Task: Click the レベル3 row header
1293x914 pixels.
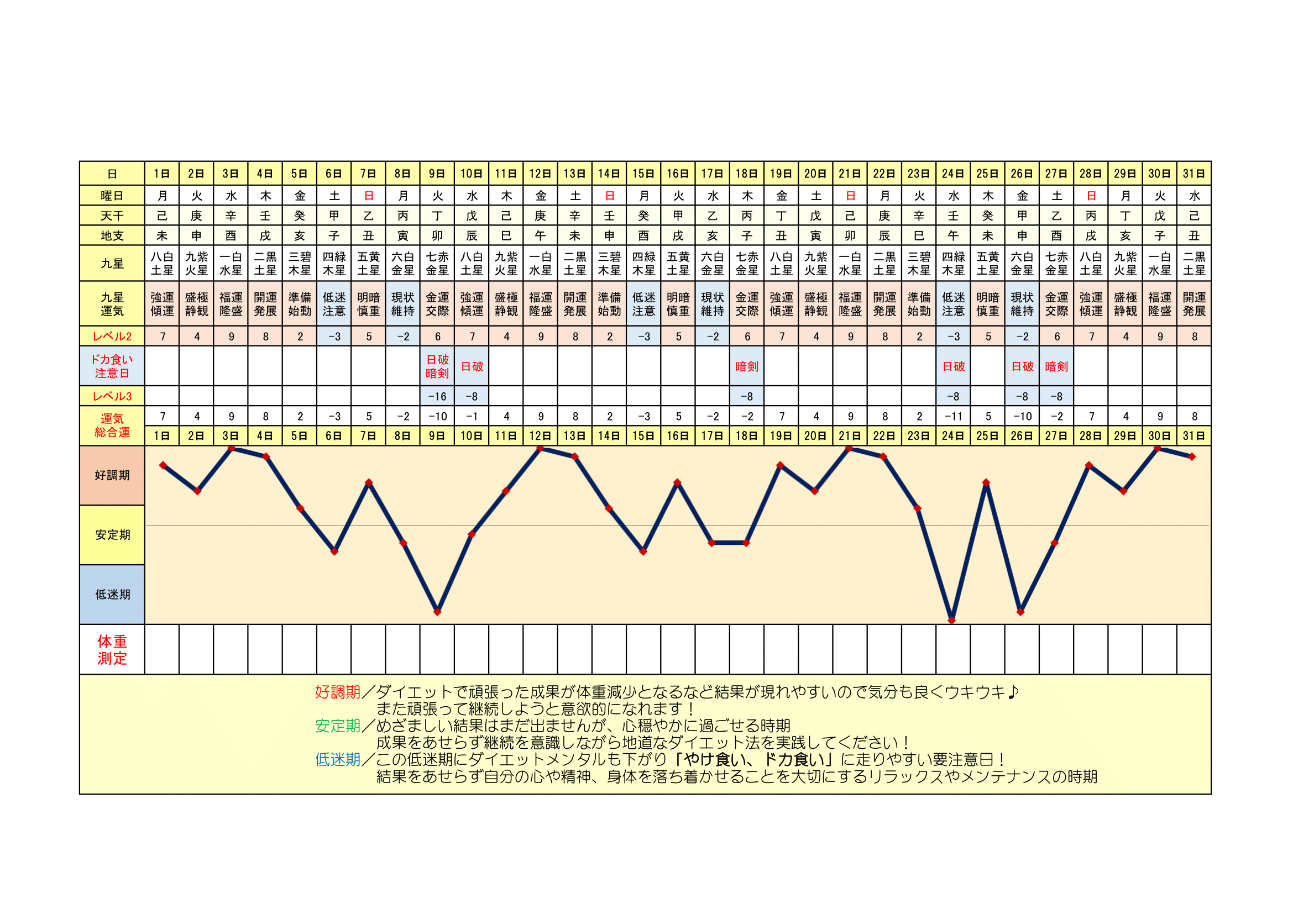Action: pos(112,396)
